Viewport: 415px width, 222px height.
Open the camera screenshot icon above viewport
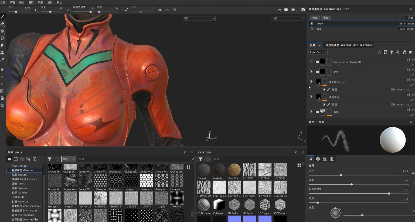pyautogui.click(x=303, y=10)
